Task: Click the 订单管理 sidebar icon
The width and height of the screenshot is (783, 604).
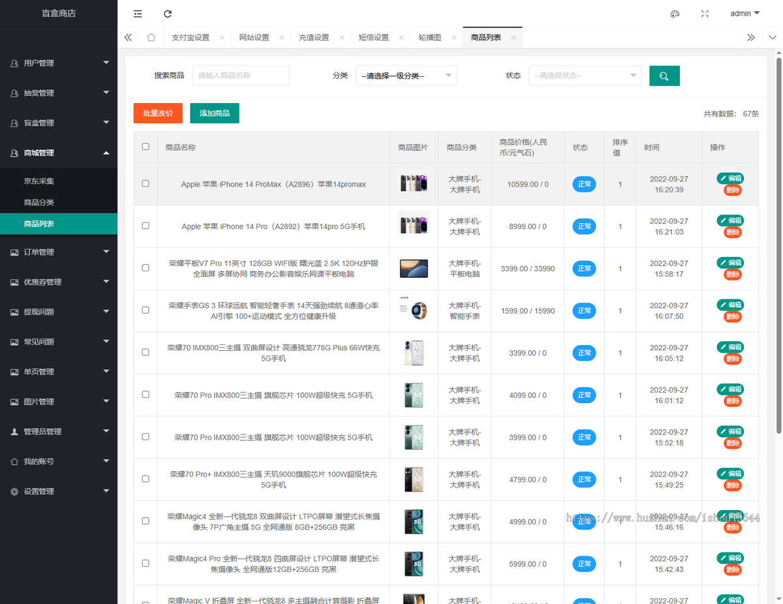Action: [14, 252]
